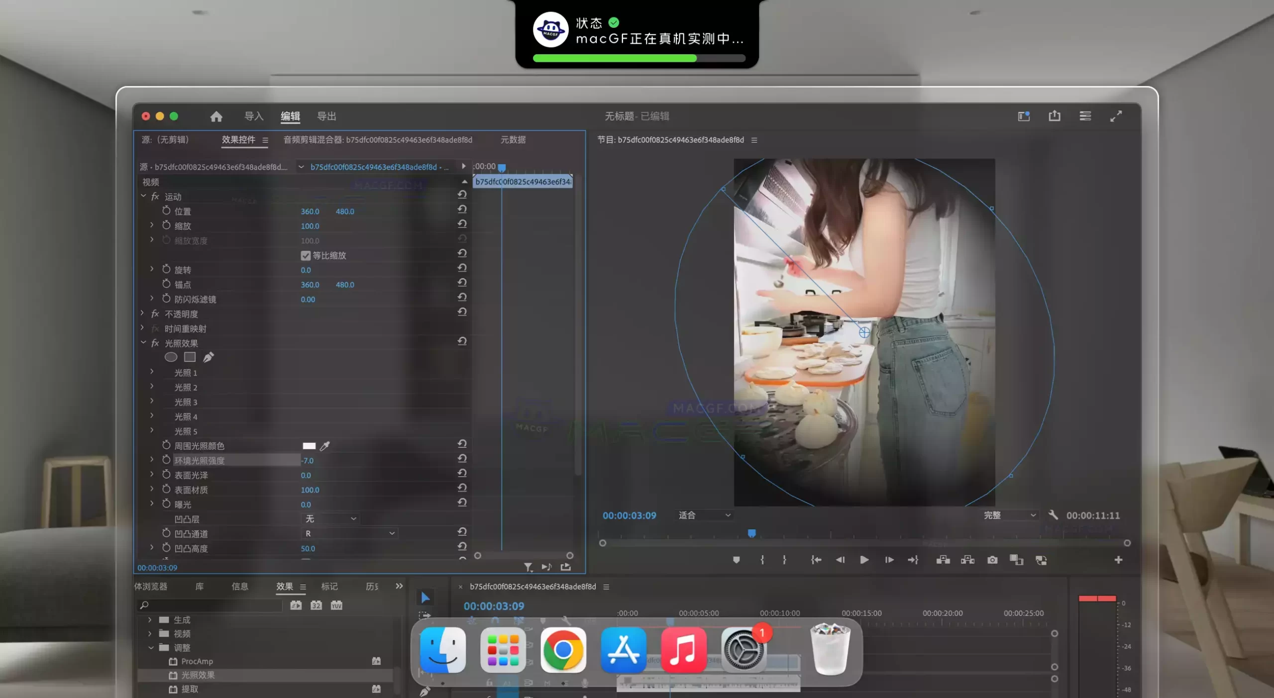
Task: Open the 凹凸层 dropdown set to 无
Action: click(x=330, y=518)
